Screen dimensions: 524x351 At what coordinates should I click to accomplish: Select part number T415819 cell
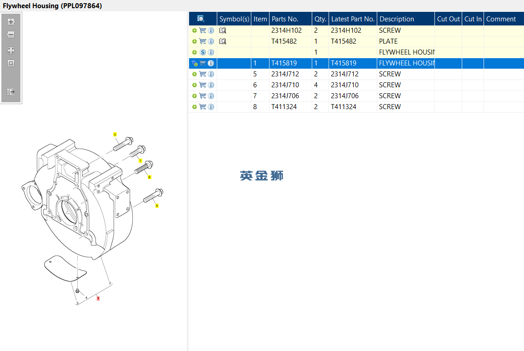(290, 63)
